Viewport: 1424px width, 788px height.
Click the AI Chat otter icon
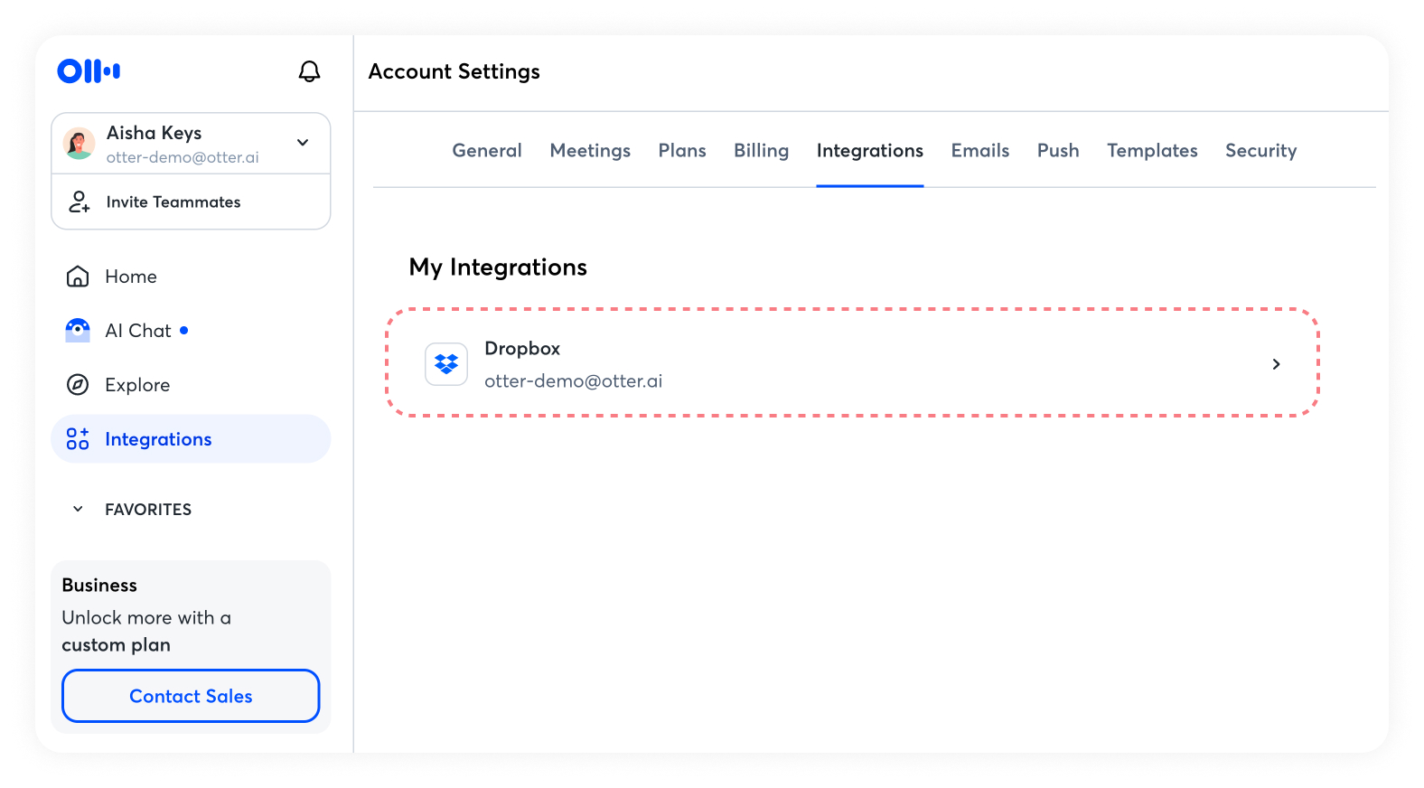[78, 331]
